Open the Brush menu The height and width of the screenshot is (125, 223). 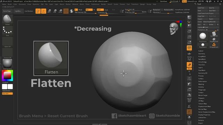10,4
